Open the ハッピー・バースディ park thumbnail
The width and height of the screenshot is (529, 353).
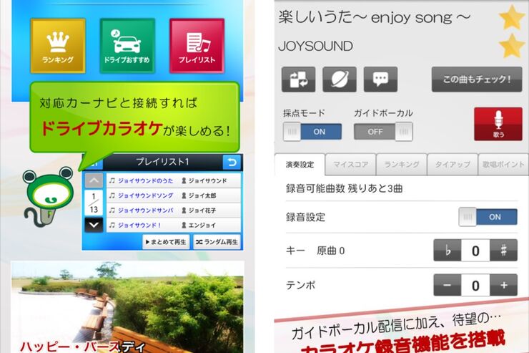127,307
